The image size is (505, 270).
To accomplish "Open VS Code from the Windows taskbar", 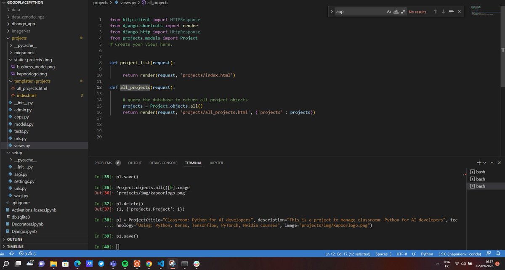I will pyautogui.click(x=160, y=264).
